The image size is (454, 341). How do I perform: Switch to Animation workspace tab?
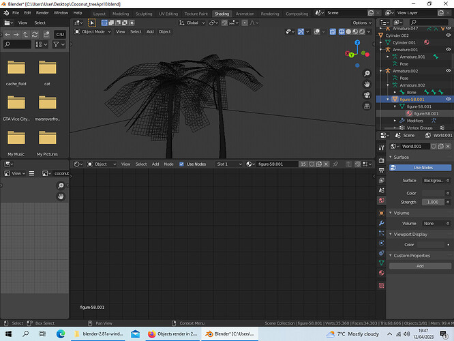coord(245,14)
